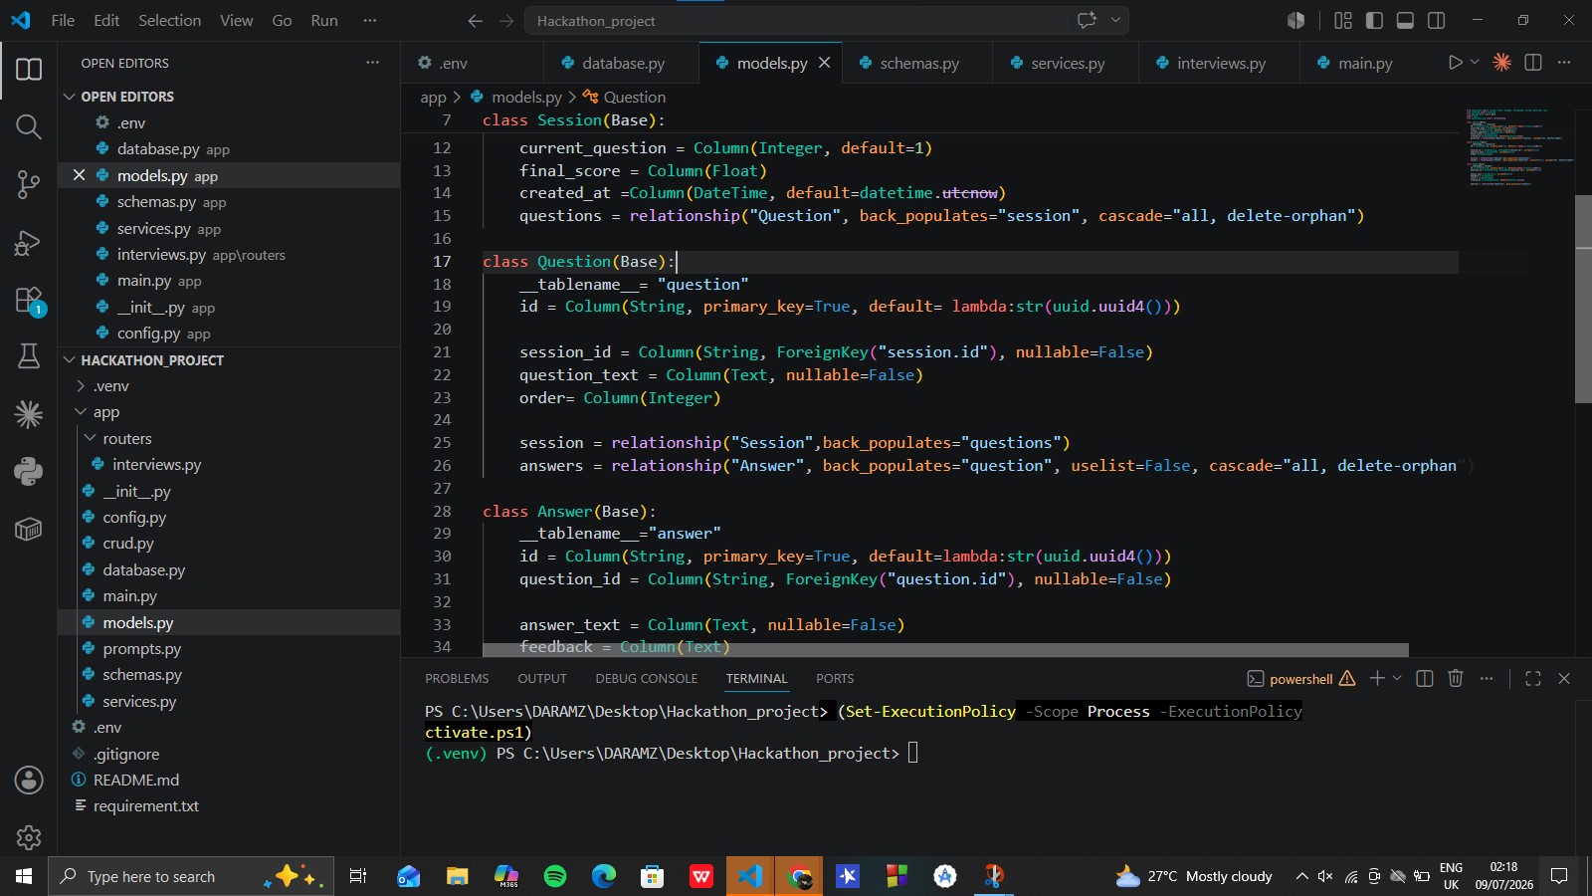Viewport: 1592px width, 896px height.
Task: Close models.py in Open Editors list
Action: pyautogui.click(x=79, y=175)
